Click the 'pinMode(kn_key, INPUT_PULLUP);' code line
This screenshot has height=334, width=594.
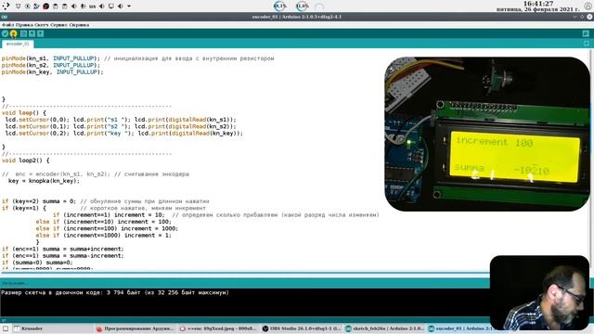pyautogui.click(x=52, y=72)
